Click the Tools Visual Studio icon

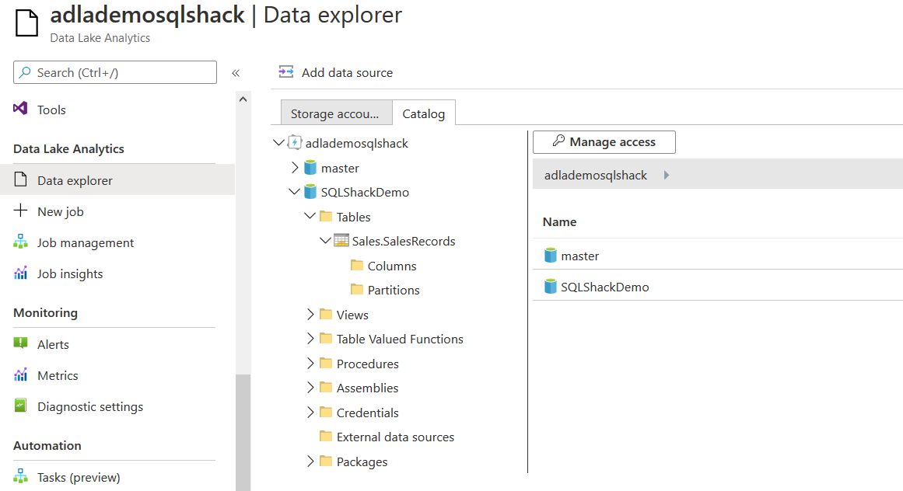click(x=21, y=110)
